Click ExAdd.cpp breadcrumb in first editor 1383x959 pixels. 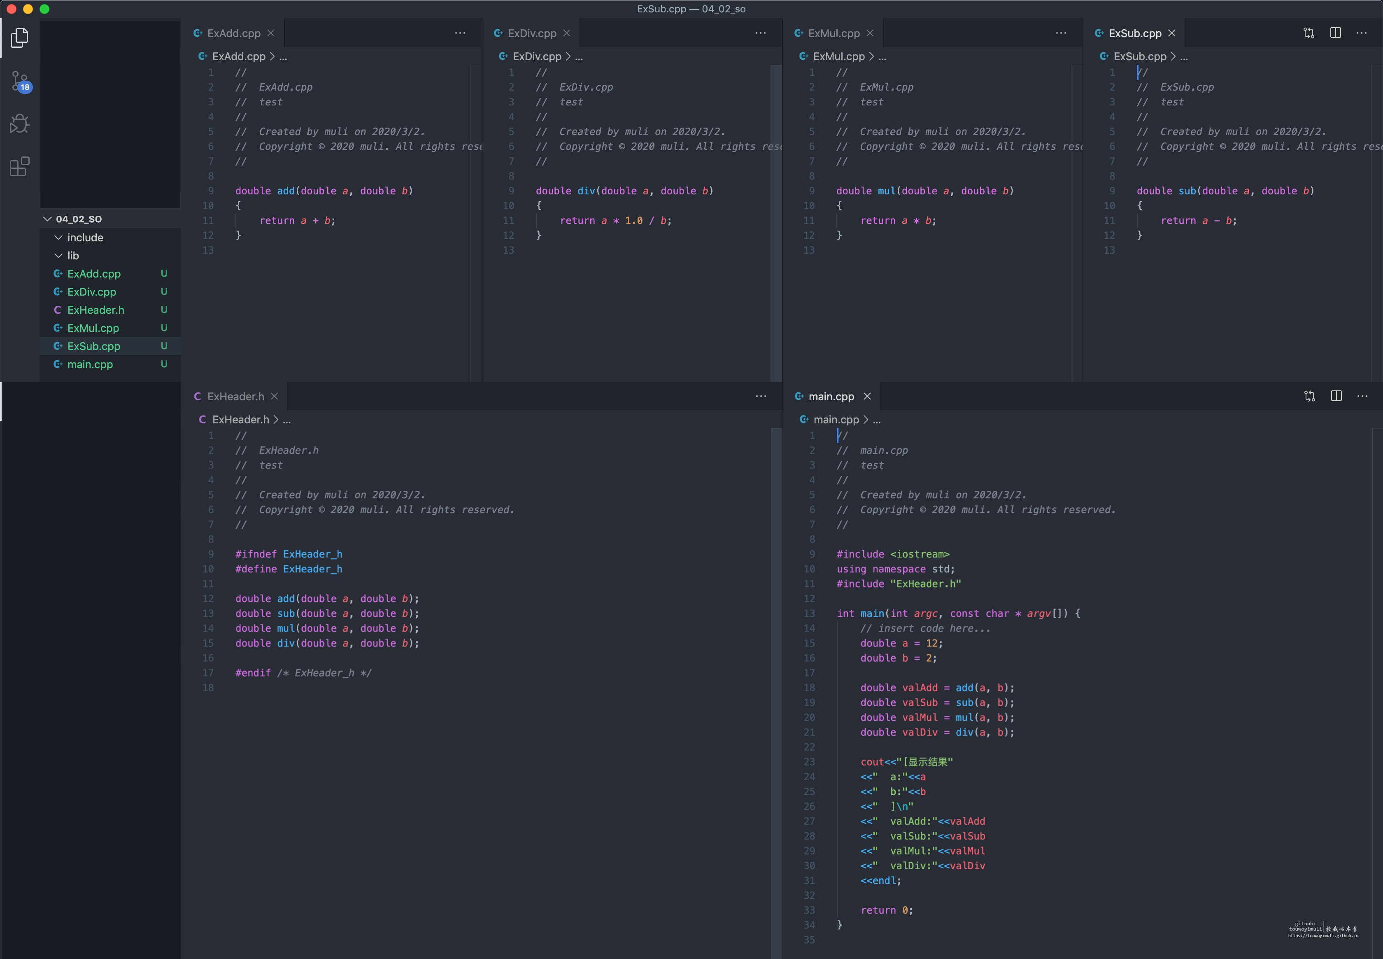click(238, 56)
